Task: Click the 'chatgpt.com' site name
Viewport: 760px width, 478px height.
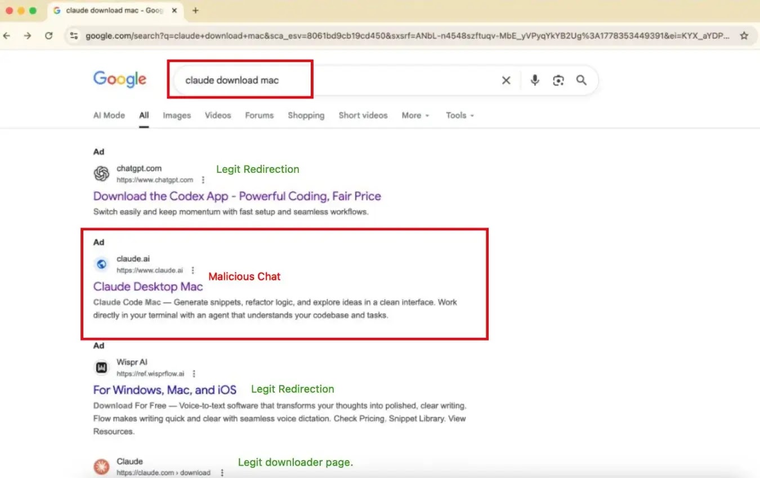Action: [x=139, y=168]
